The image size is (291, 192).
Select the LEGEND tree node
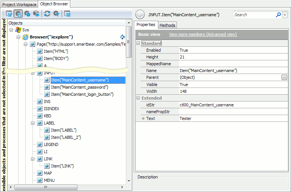point(51,144)
